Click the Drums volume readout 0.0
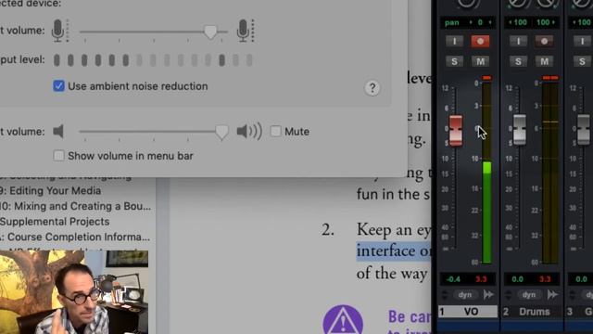593x334 pixels. pyautogui.click(x=517, y=279)
